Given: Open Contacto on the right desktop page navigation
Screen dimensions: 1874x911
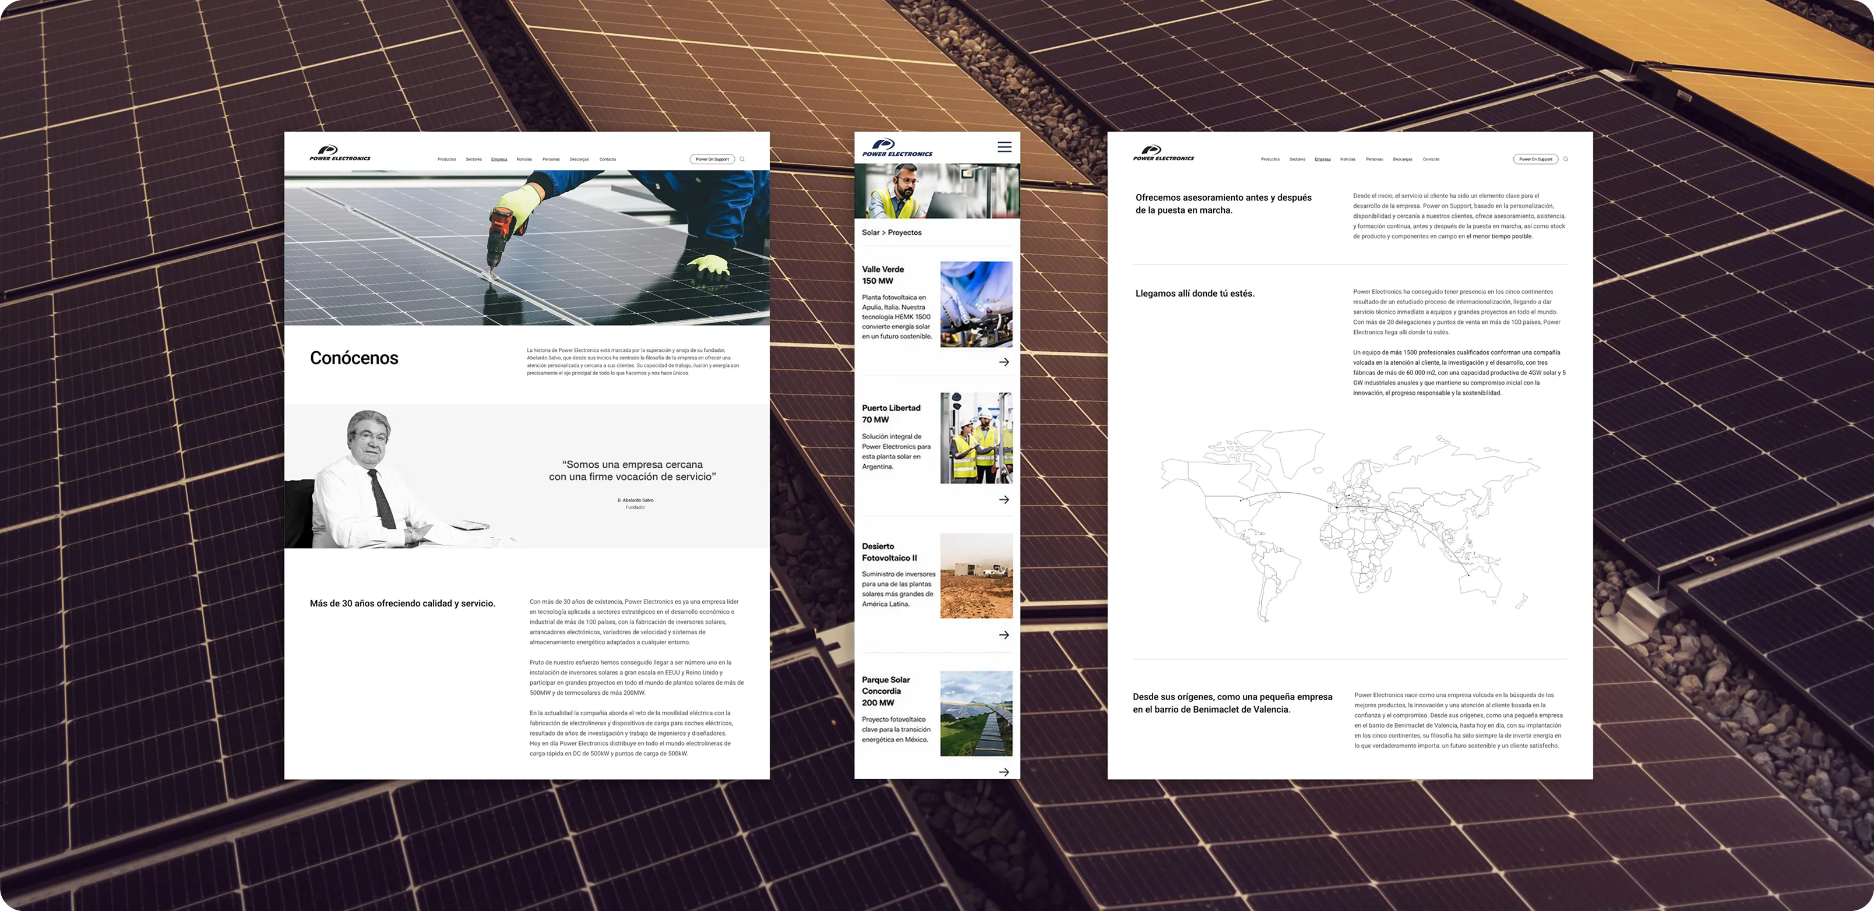Looking at the screenshot, I should [1431, 159].
